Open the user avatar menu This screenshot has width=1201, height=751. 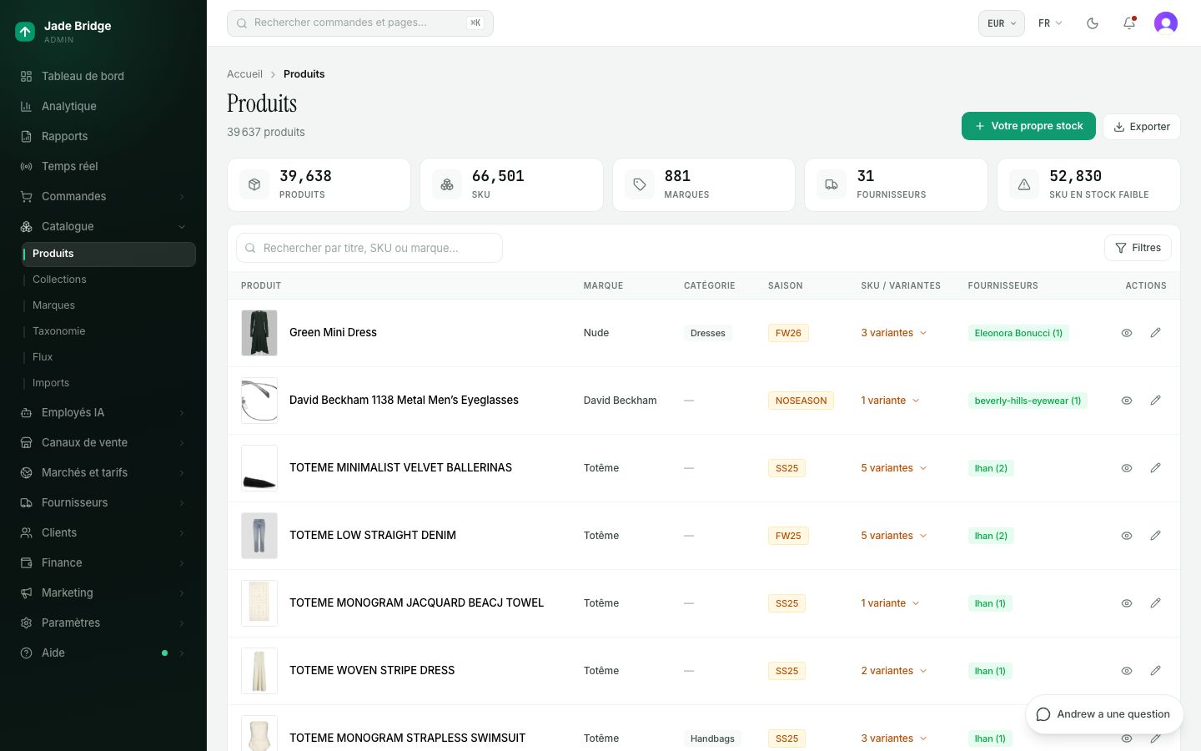click(1166, 23)
